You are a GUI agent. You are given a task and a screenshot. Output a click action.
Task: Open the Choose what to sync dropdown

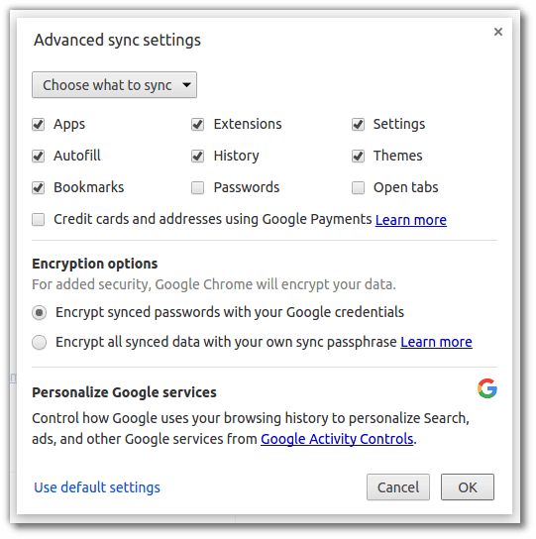[114, 85]
